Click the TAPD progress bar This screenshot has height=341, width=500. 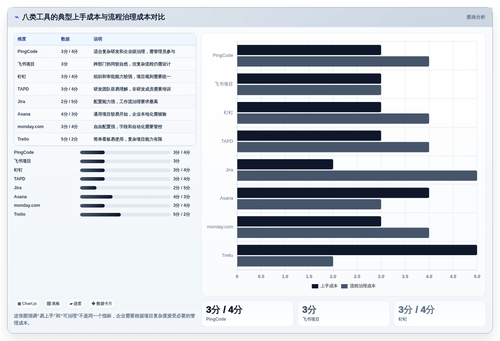125,179
